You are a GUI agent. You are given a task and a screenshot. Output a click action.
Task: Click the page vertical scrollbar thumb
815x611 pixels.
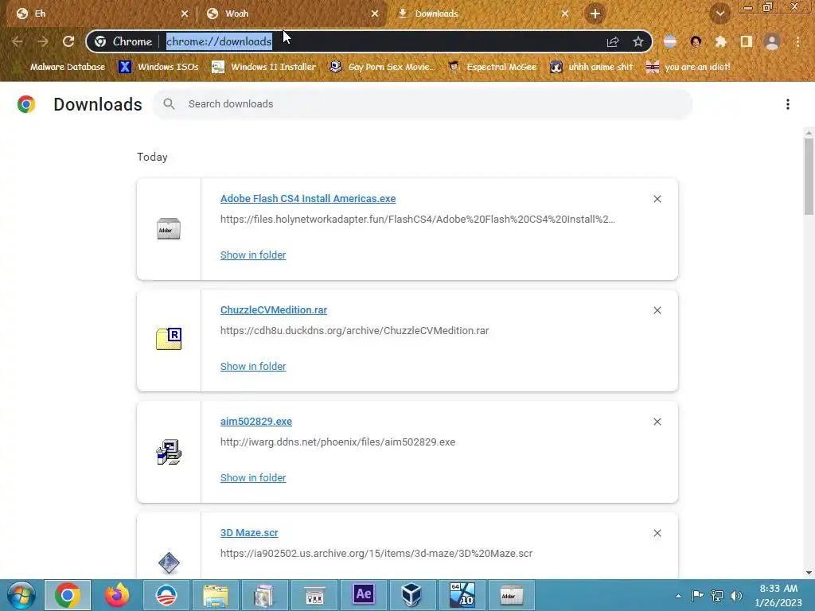[809, 177]
